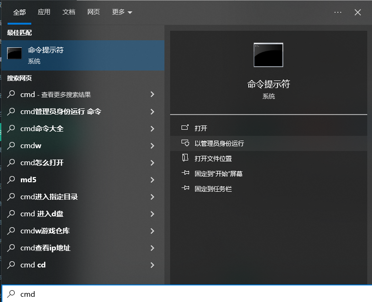Expand arrow for cmd cd suggestion
Screen dimensions: 372x302
click(x=152, y=265)
